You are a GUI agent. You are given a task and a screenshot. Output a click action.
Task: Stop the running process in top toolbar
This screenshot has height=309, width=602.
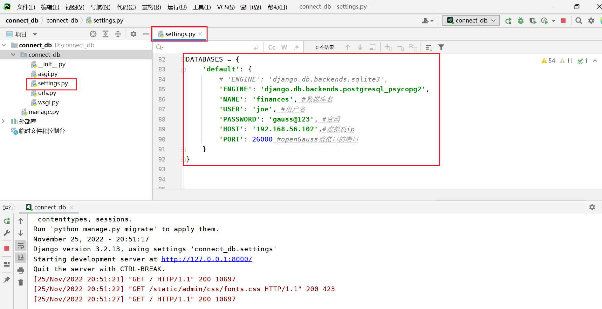pos(563,21)
